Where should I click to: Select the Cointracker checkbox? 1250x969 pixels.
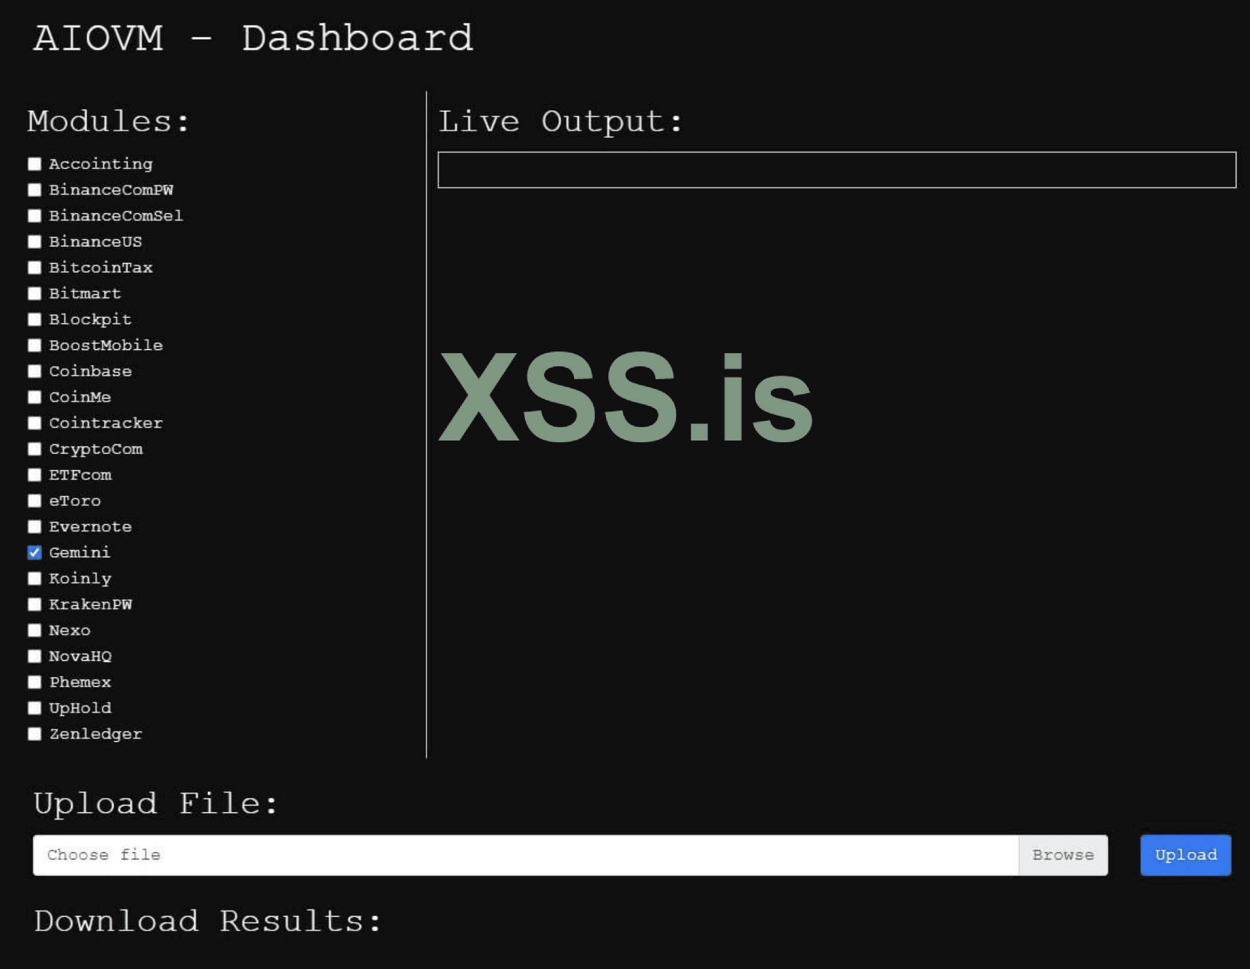[x=35, y=423]
